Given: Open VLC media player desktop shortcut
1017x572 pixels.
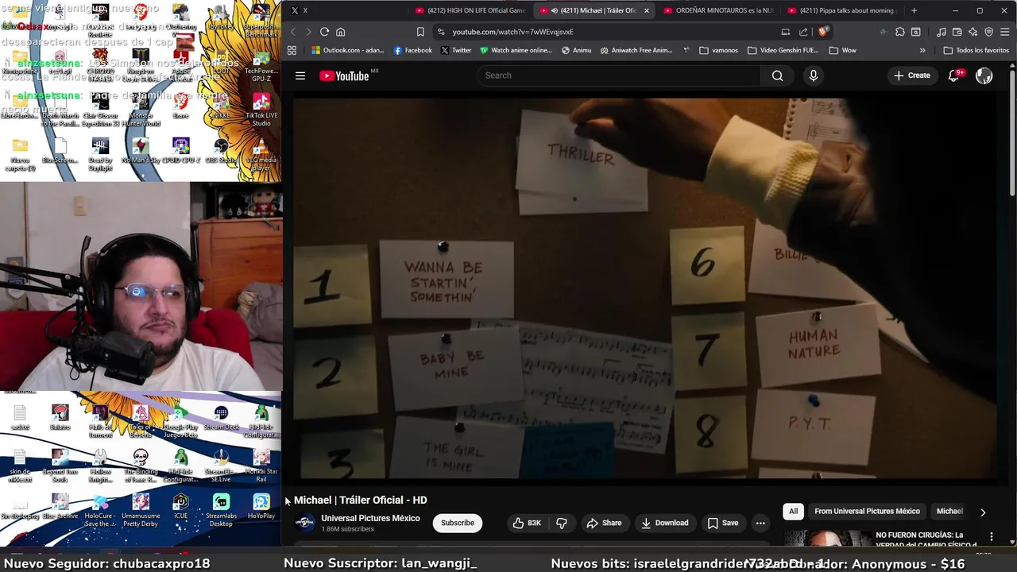Looking at the screenshot, I should click(261, 154).
